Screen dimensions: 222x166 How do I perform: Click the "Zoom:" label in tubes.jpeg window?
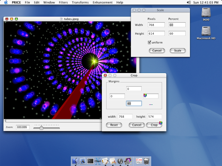9,127
